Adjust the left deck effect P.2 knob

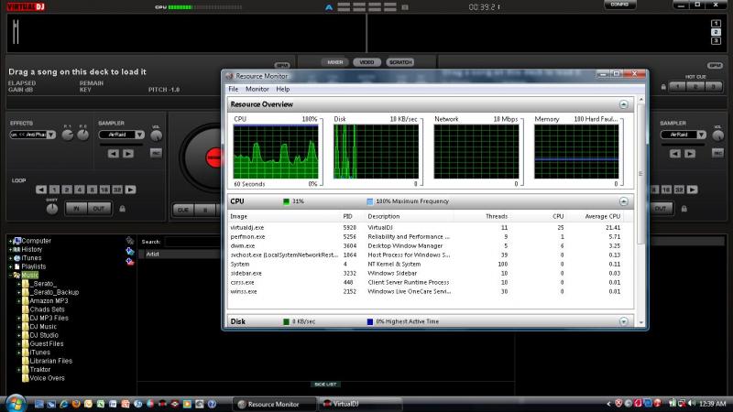(82, 136)
